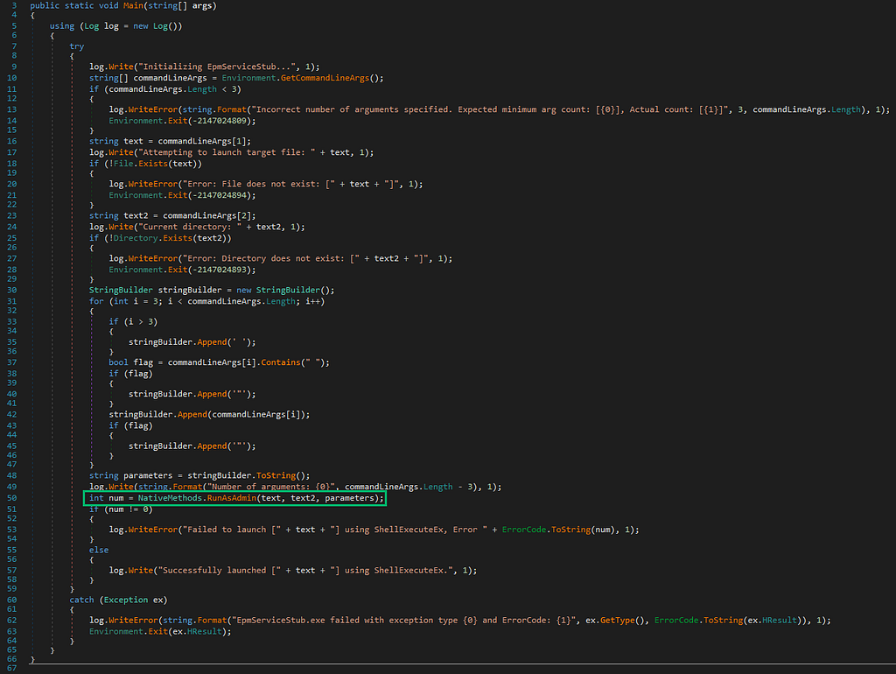Viewport: 896px width, 674px height.
Task: Click stringBuilder.Append(commandLineArgs[i]) on line 42
Action: tap(209, 414)
